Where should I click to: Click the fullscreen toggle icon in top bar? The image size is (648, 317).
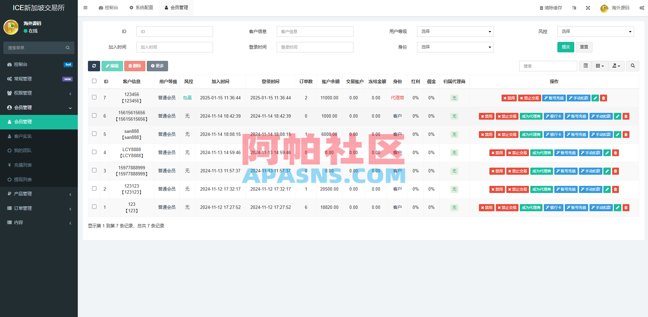(x=588, y=8)
